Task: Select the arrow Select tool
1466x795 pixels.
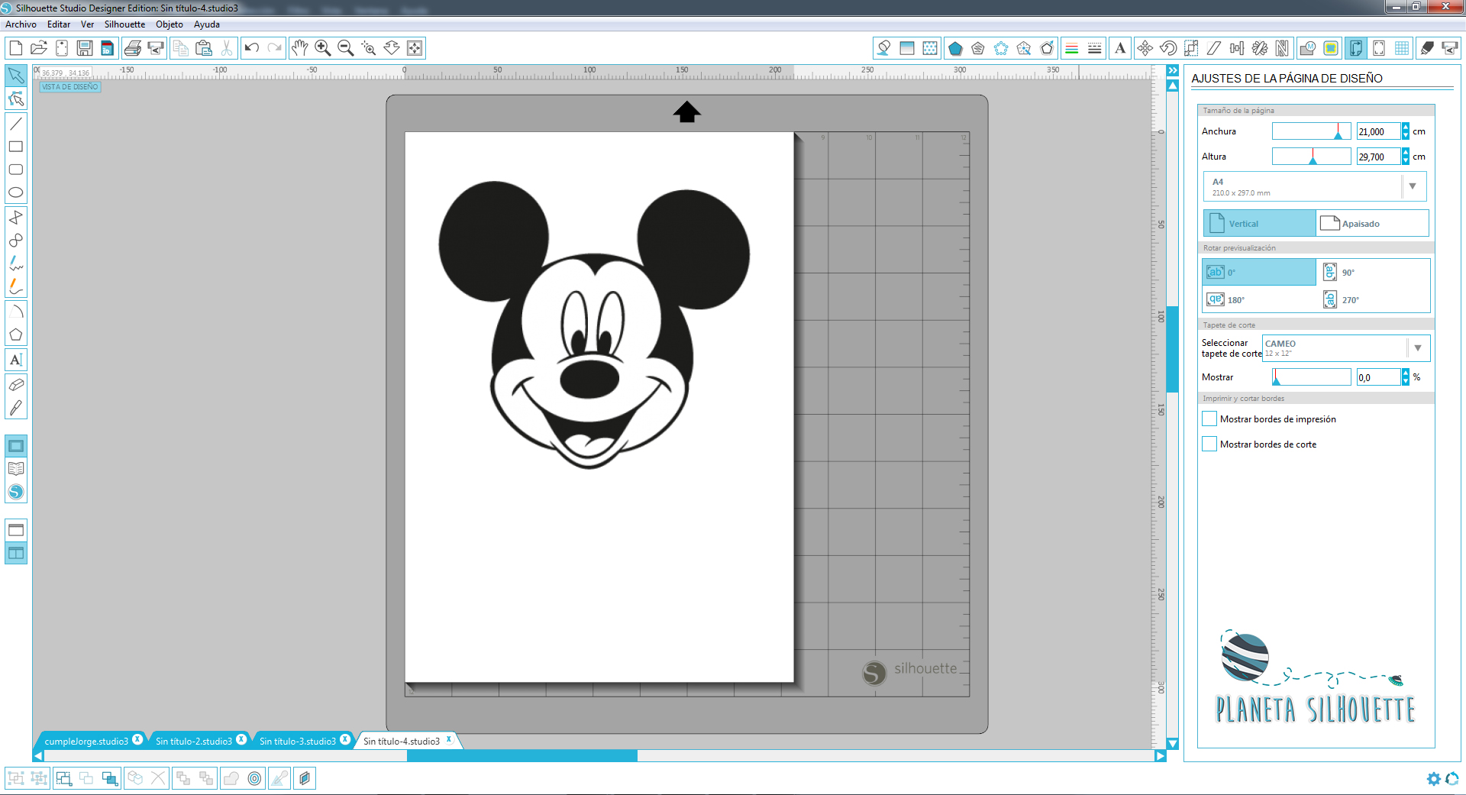Action: point(16,76)
